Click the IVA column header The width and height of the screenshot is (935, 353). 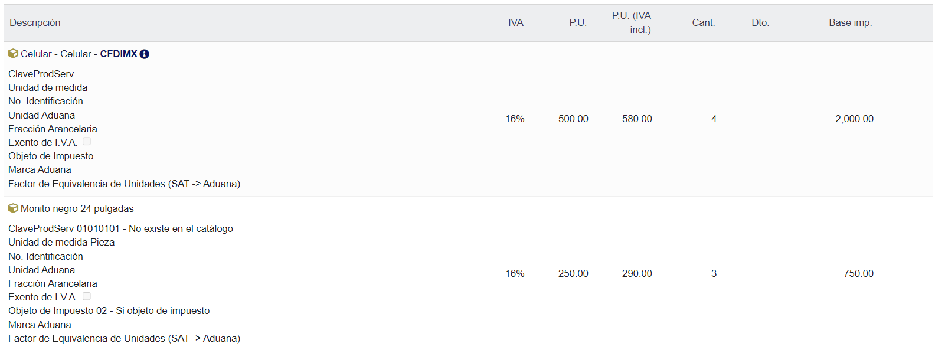click(x=515, y=23)
